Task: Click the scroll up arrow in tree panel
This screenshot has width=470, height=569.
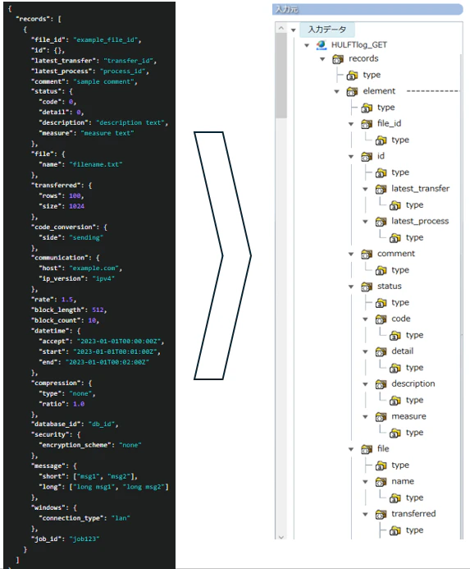Action: click(281, 28)
